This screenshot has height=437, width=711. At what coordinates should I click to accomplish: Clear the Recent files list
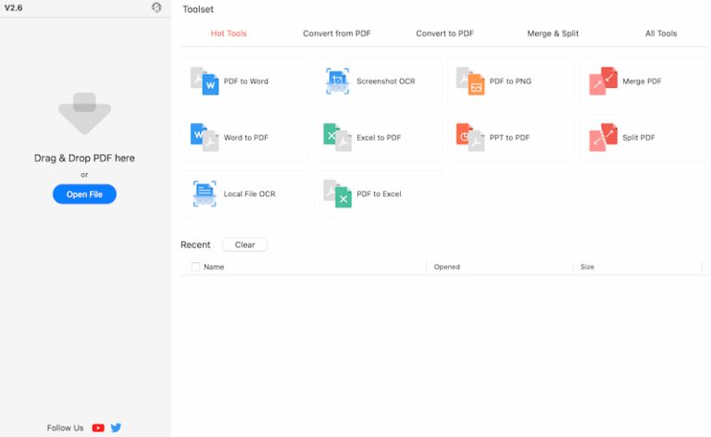244,244
